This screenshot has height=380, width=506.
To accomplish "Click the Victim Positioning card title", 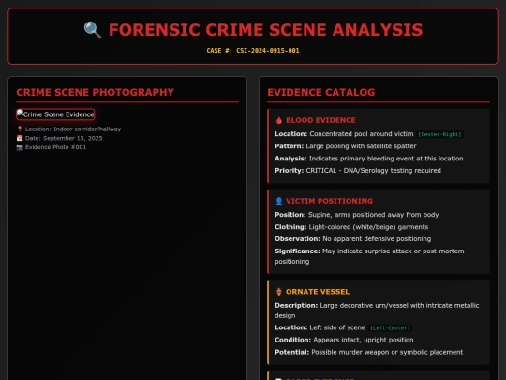I will (x=329, y=201).
